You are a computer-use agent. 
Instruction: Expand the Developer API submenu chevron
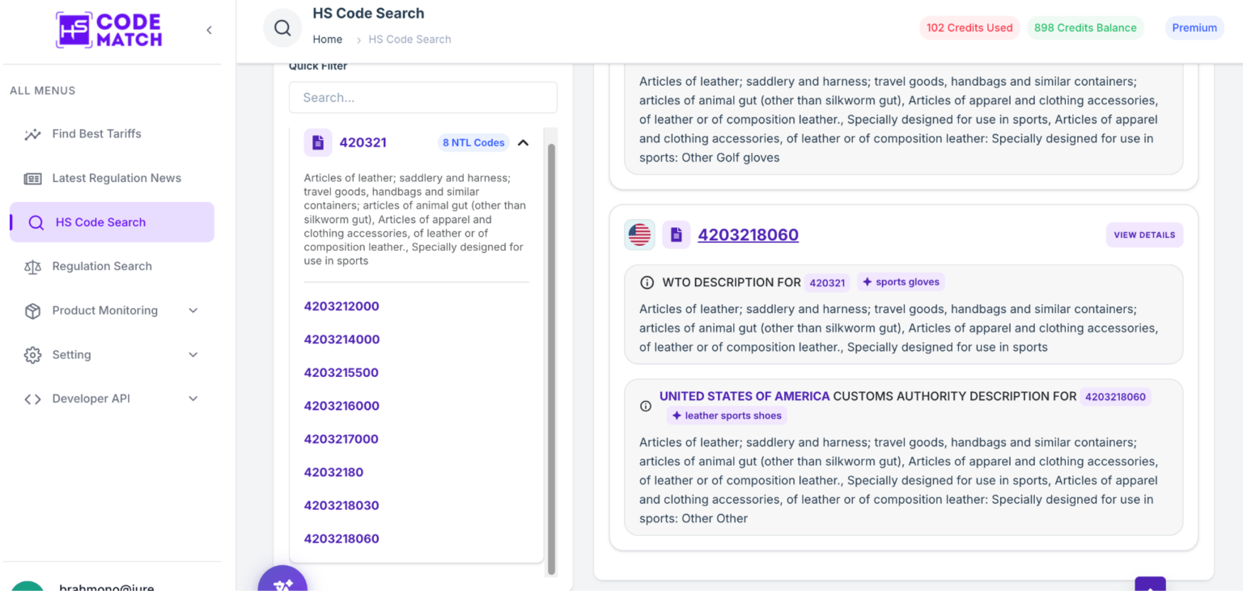[x=193, y=399]
